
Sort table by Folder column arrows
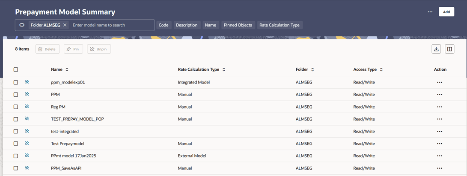(312, 69)
